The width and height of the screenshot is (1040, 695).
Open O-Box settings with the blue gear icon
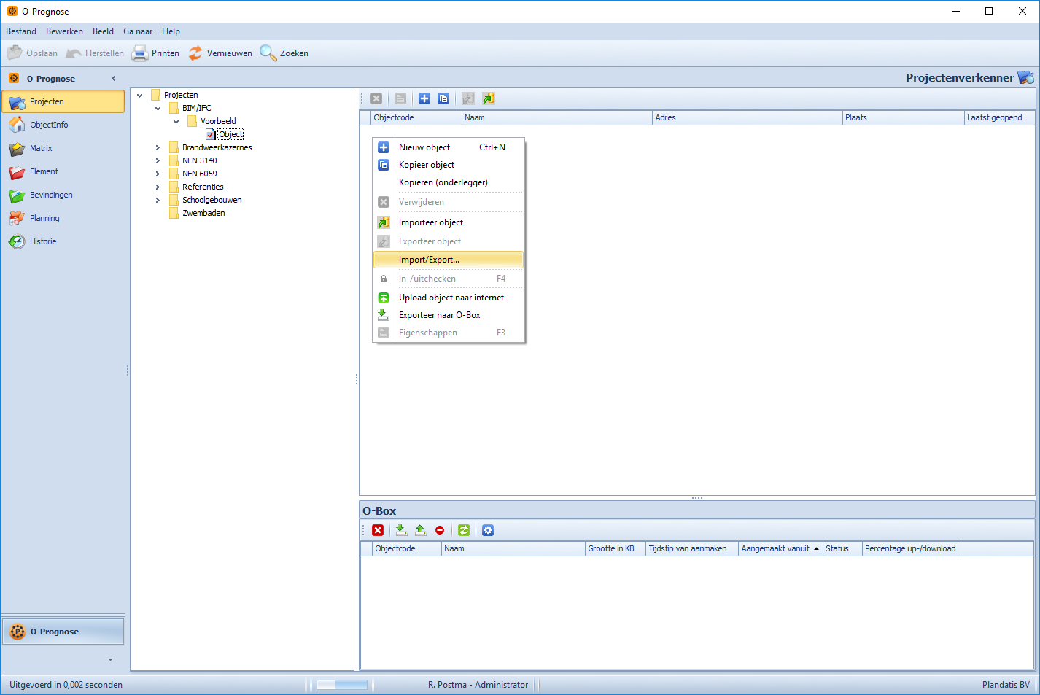[x=488, y=530]
